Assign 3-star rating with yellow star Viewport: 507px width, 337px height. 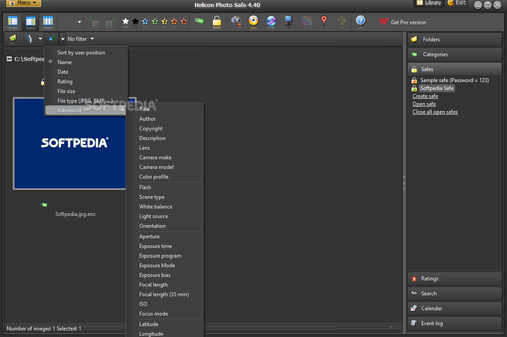coord(165,22)
